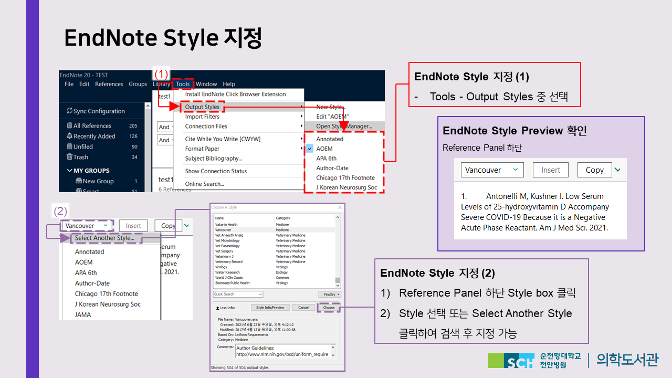
Task: Open the Quick Search combo box
Action: pos(238,295)
